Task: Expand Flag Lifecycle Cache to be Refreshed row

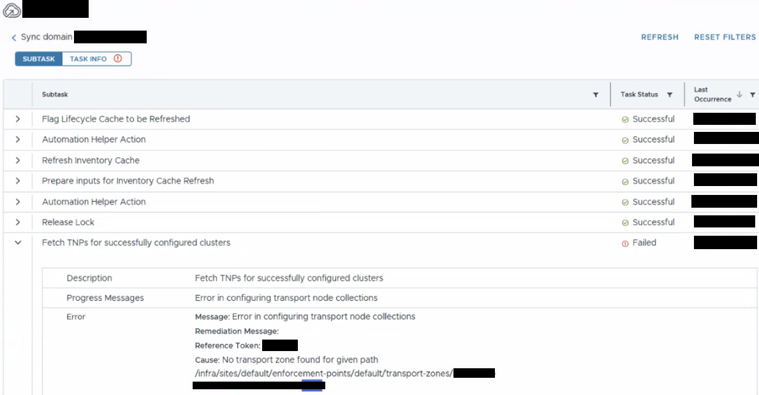Action: coord(18,119)
